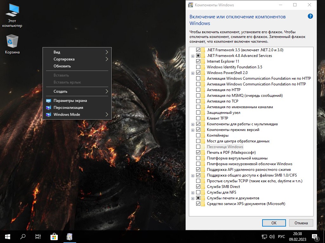This screenshot has height=243, width=325.
Task: Expand Службы печати и документов
Action: coord(193,198)
